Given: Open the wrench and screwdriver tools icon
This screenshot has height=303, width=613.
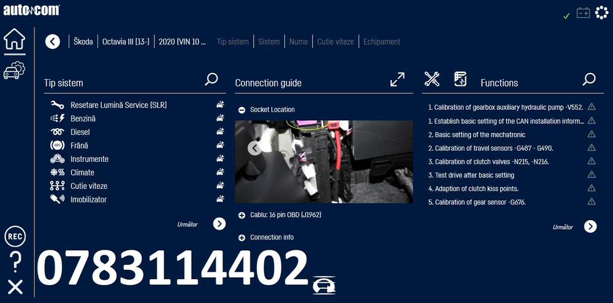Looking at the screenshot, I should pos(432,79).
